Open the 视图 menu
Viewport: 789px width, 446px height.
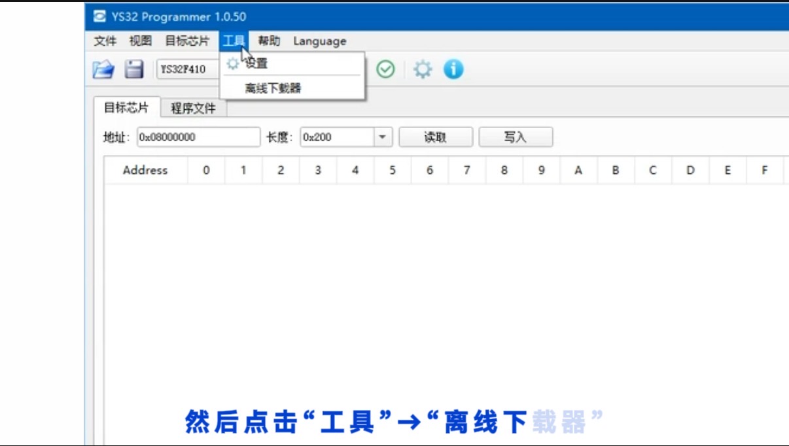tap(141, 41)
